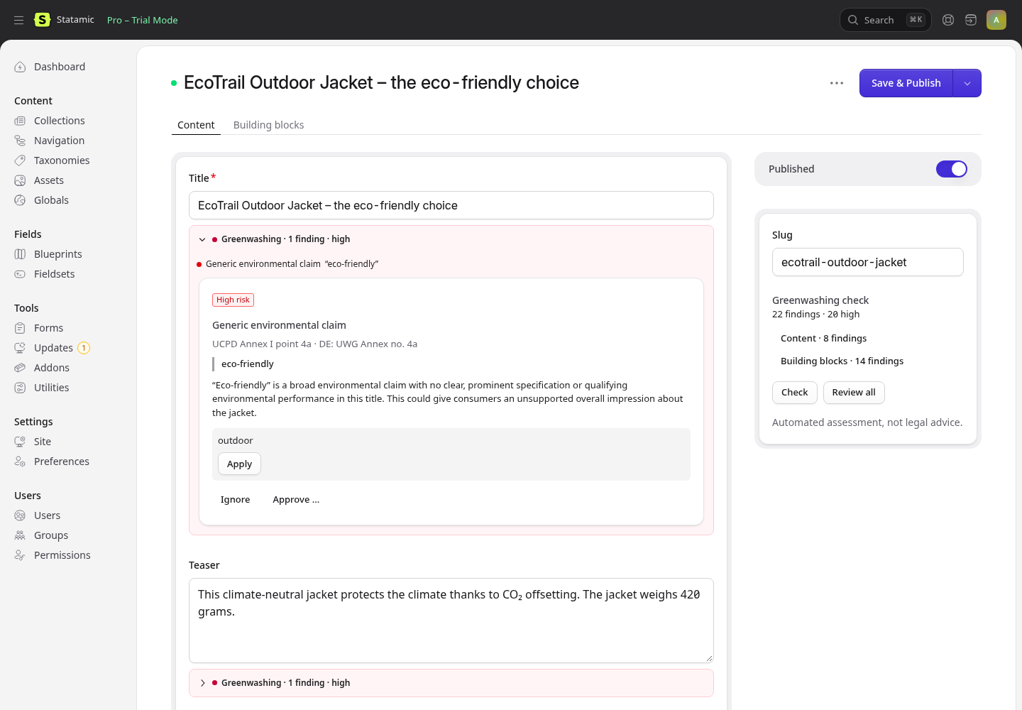Open the user avatar menu

pyautogui.click(x=996, y=20)
